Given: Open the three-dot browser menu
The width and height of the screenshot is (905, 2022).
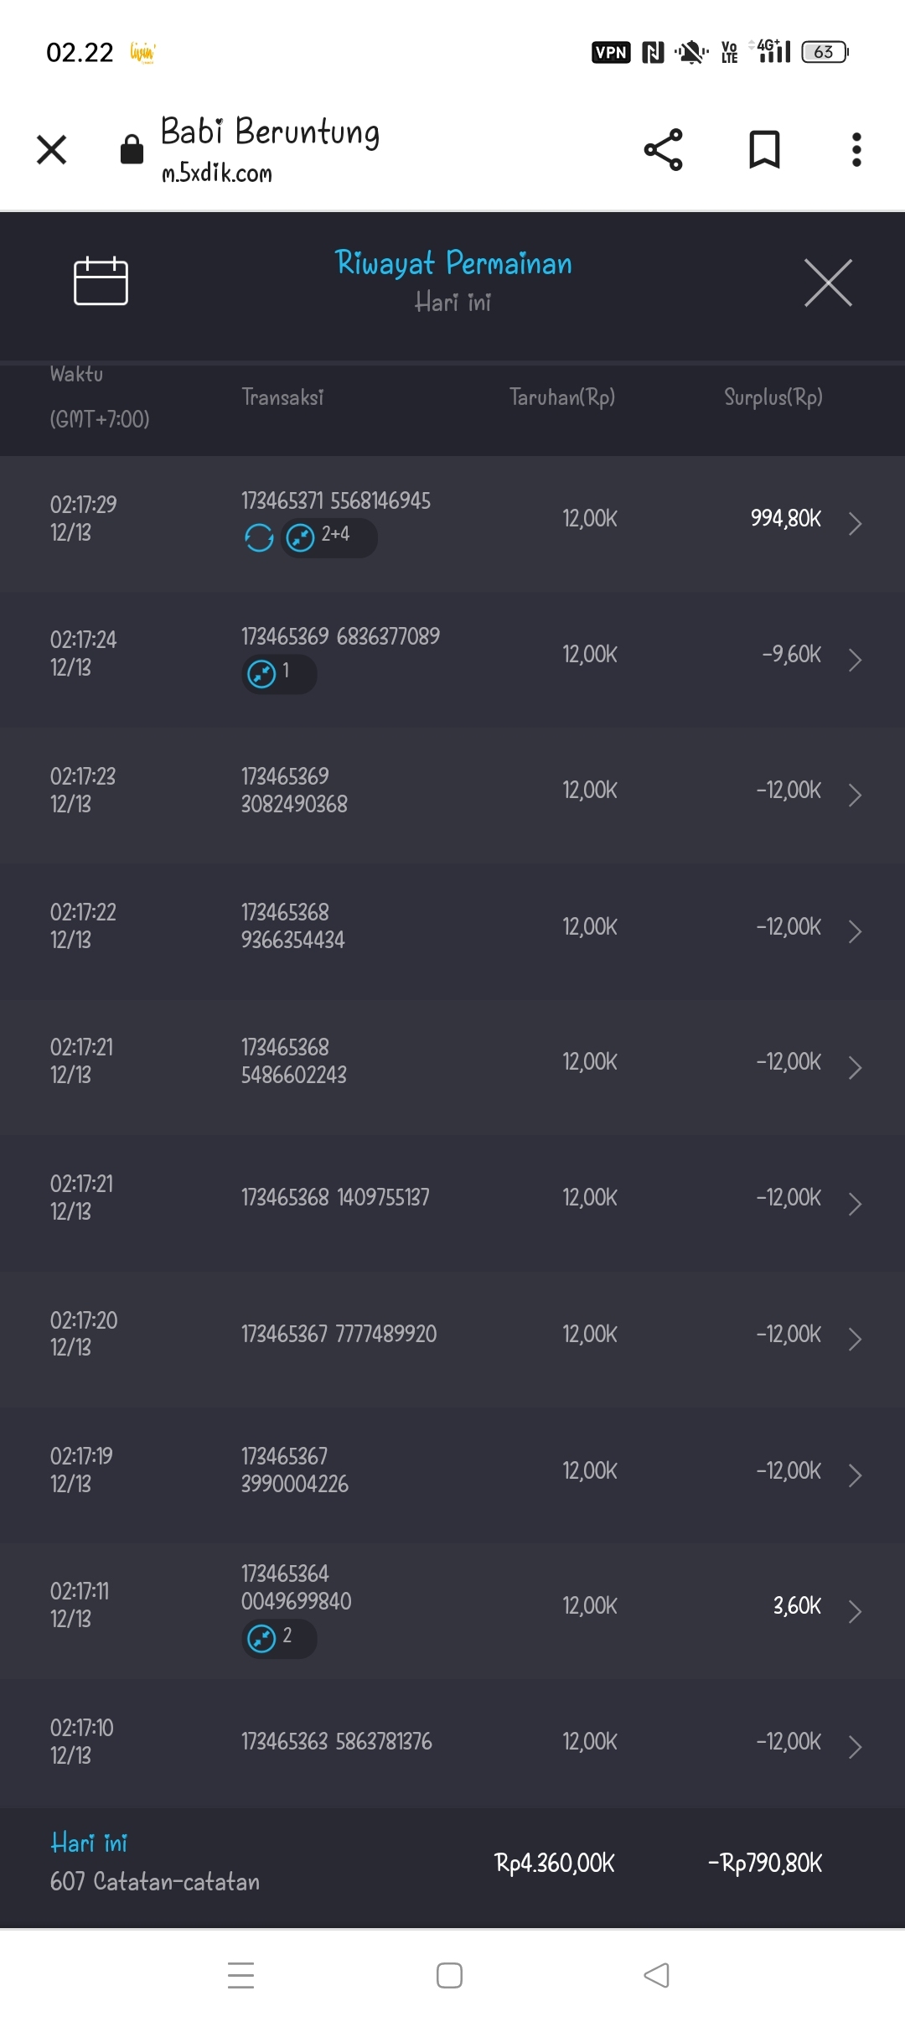Looking at the screenshot, I should (x=856, y=150).
